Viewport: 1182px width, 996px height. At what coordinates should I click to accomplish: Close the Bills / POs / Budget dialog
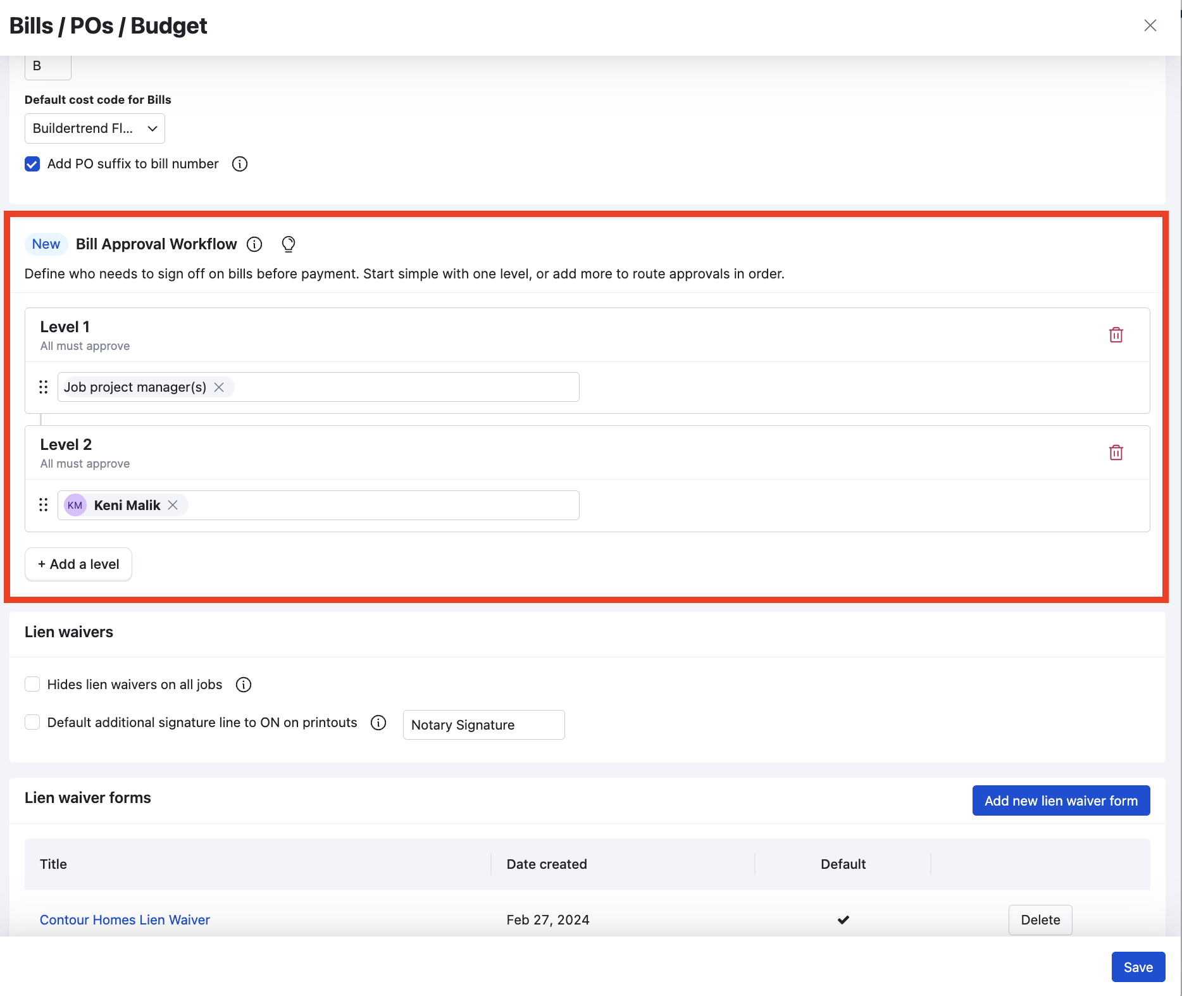pyautogui.click(x=1150, y=25)
